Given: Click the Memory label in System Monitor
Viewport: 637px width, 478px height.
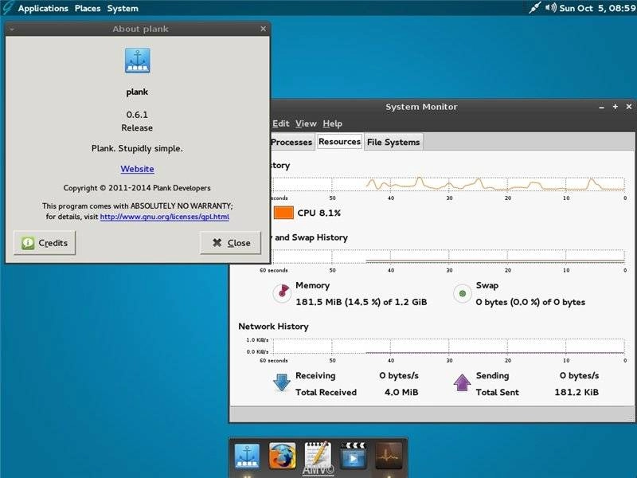Looking at the screenshot, I should [312, 285].
